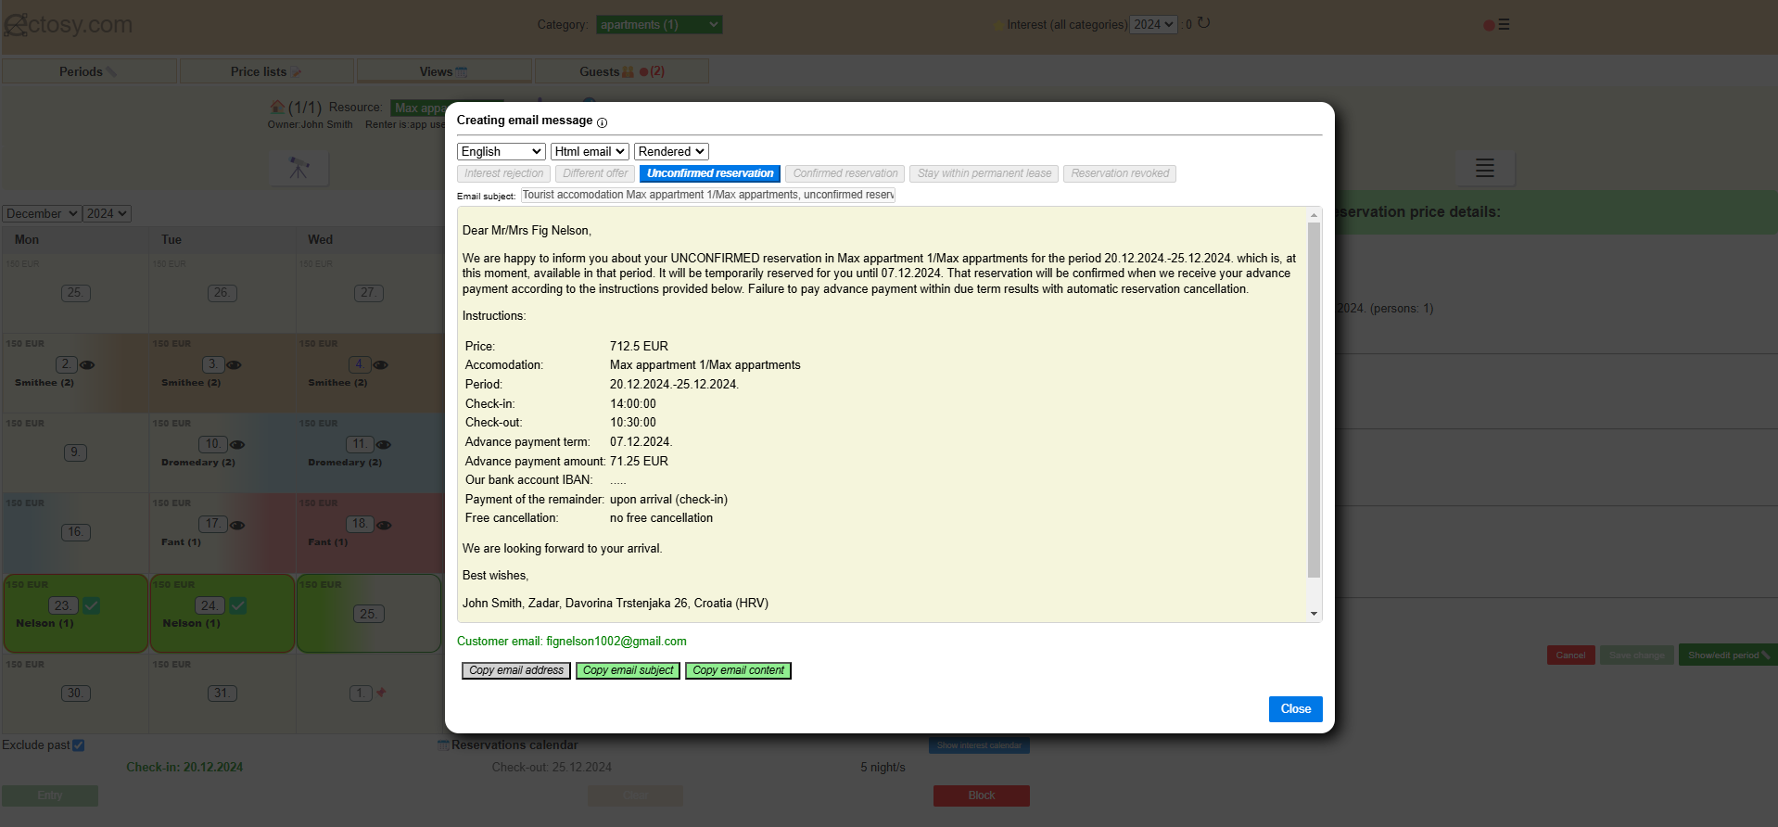Toggle the checkmark on day 23 Nelson

click(92, 605)
